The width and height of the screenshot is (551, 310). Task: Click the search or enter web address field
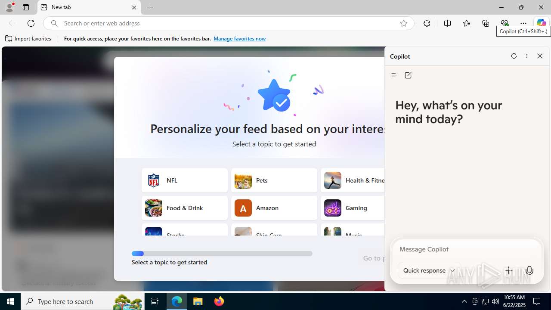tap(228, 23)
